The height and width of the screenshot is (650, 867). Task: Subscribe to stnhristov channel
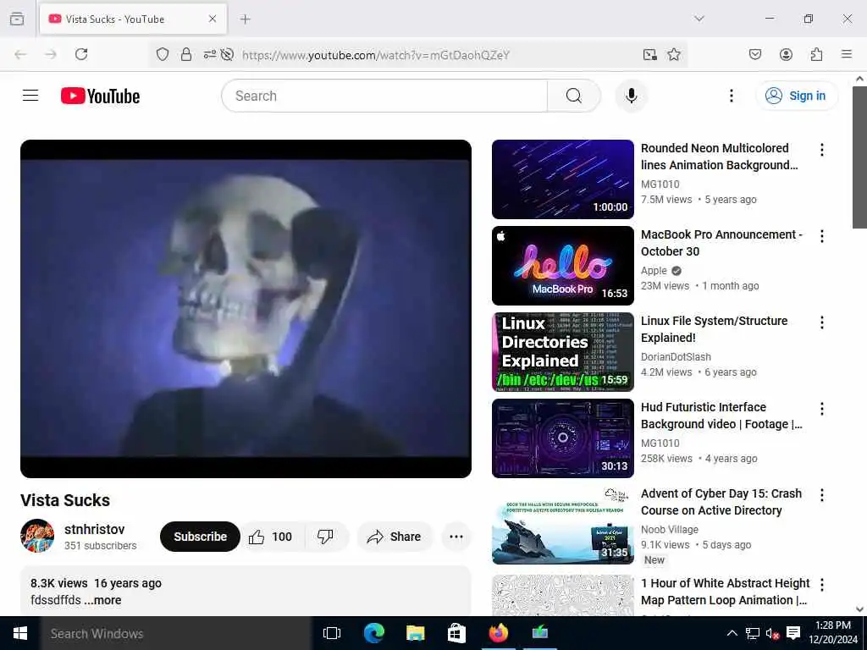tap(200, 537)
